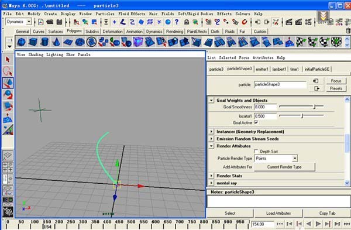This screenshot has height=230, width=351.
Task: Create a polygon plane from shelf
Action: (68, 42)
